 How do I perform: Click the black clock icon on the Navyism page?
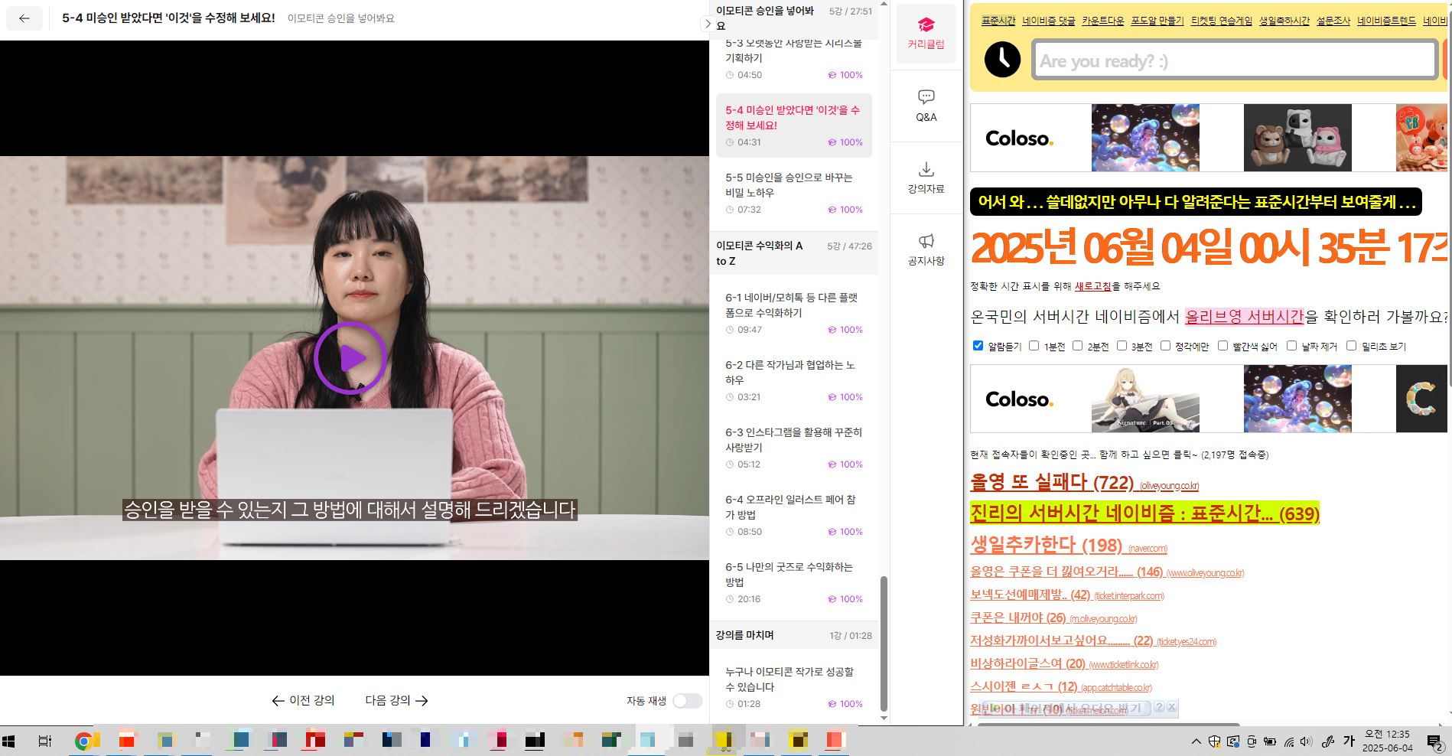[x=1002, y=59]
